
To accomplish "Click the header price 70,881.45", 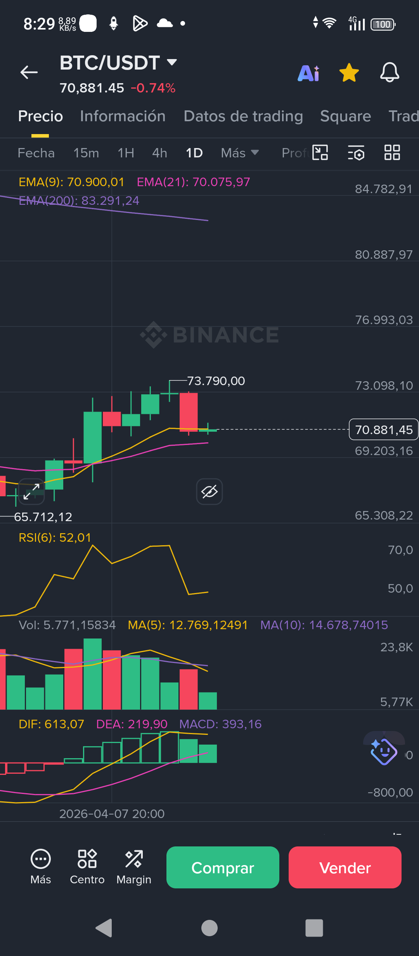I will 92,88.
